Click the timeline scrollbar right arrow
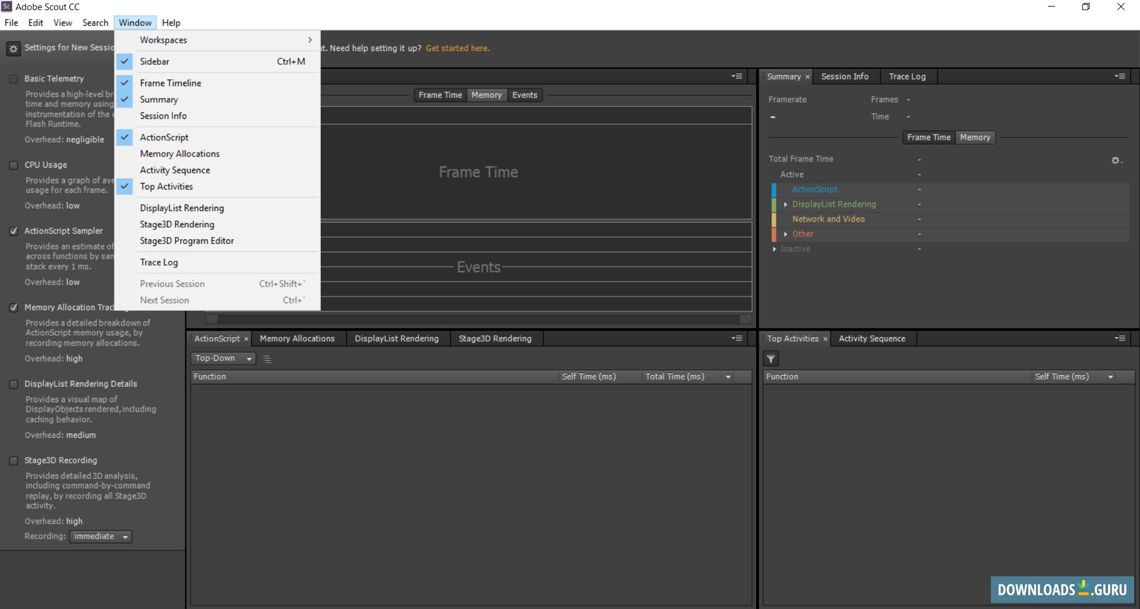The image size is (1140, 609). (746, 320)
